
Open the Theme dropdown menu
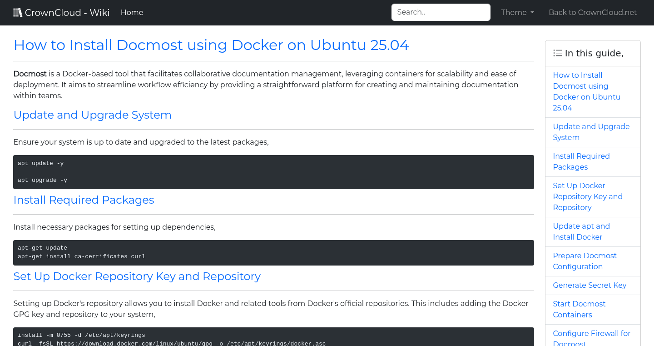[517, 13]
